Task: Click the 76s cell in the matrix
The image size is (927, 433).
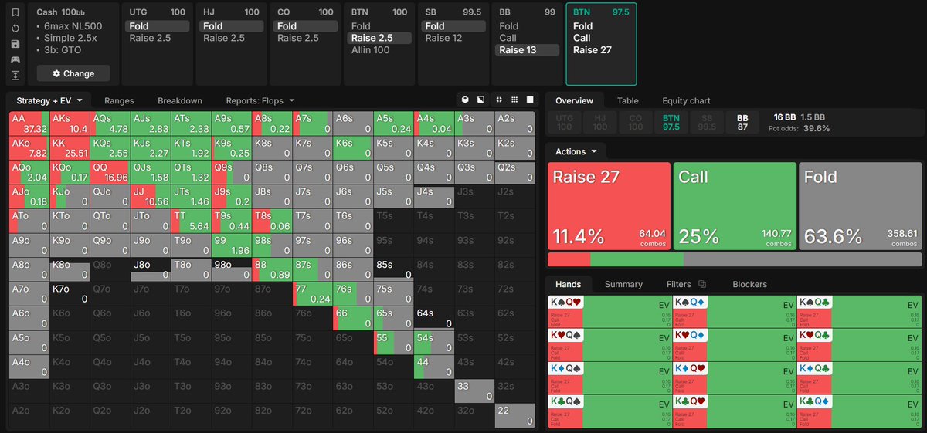Action: click(353, 294)
